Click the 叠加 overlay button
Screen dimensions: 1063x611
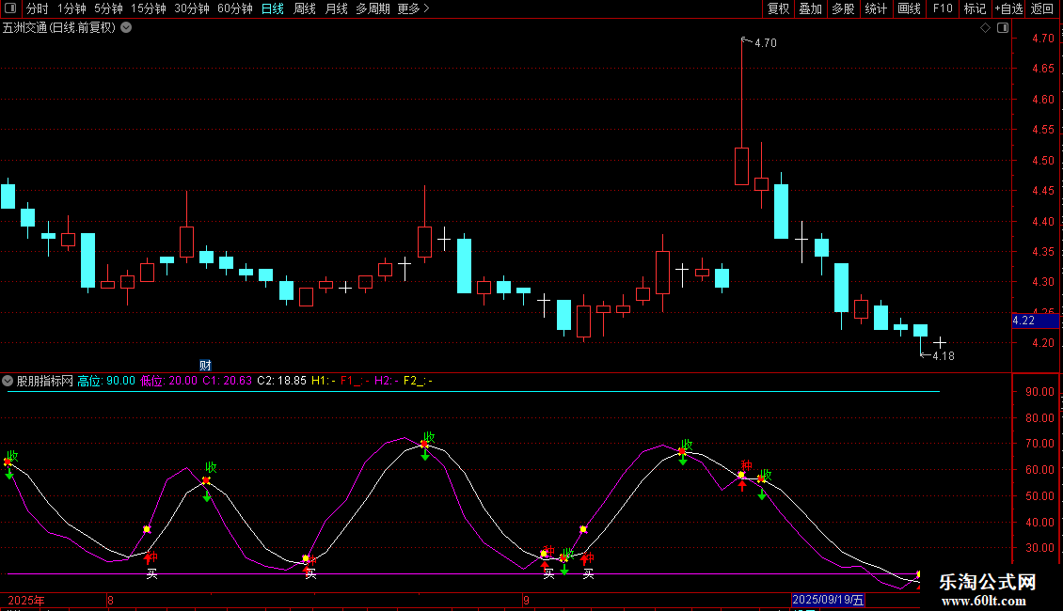[810, 8]
